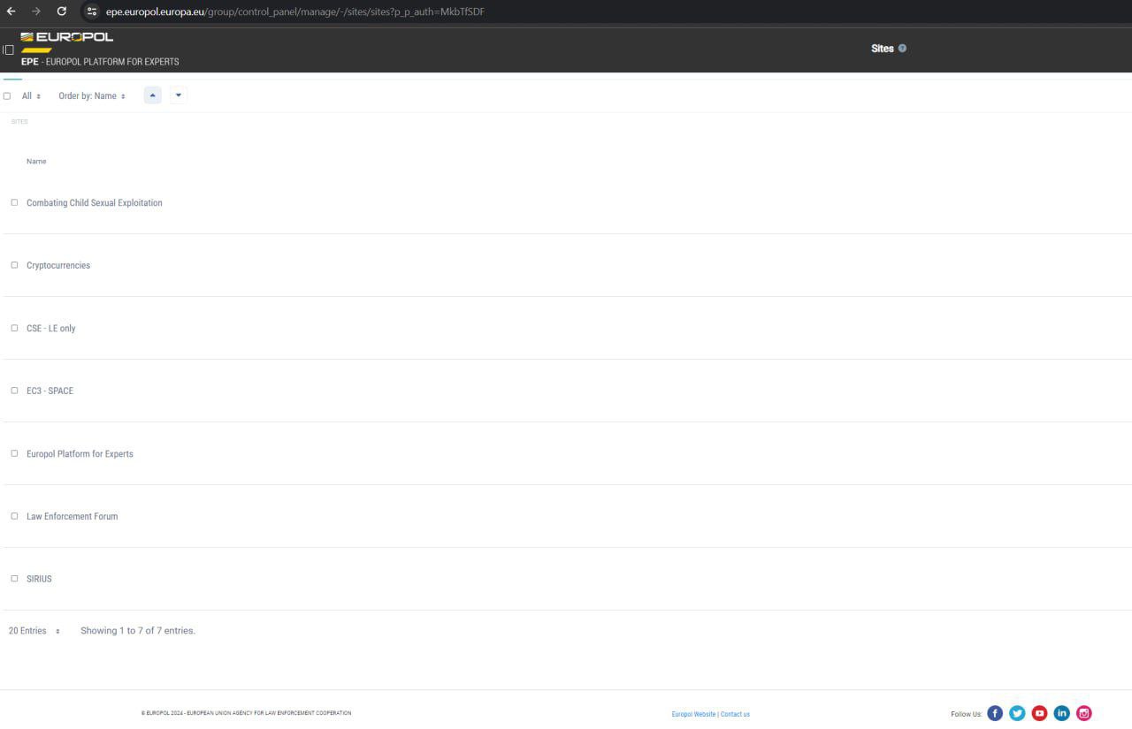
Task: Tick the checkbox for SIRIUS
Action: pos(14,579)
